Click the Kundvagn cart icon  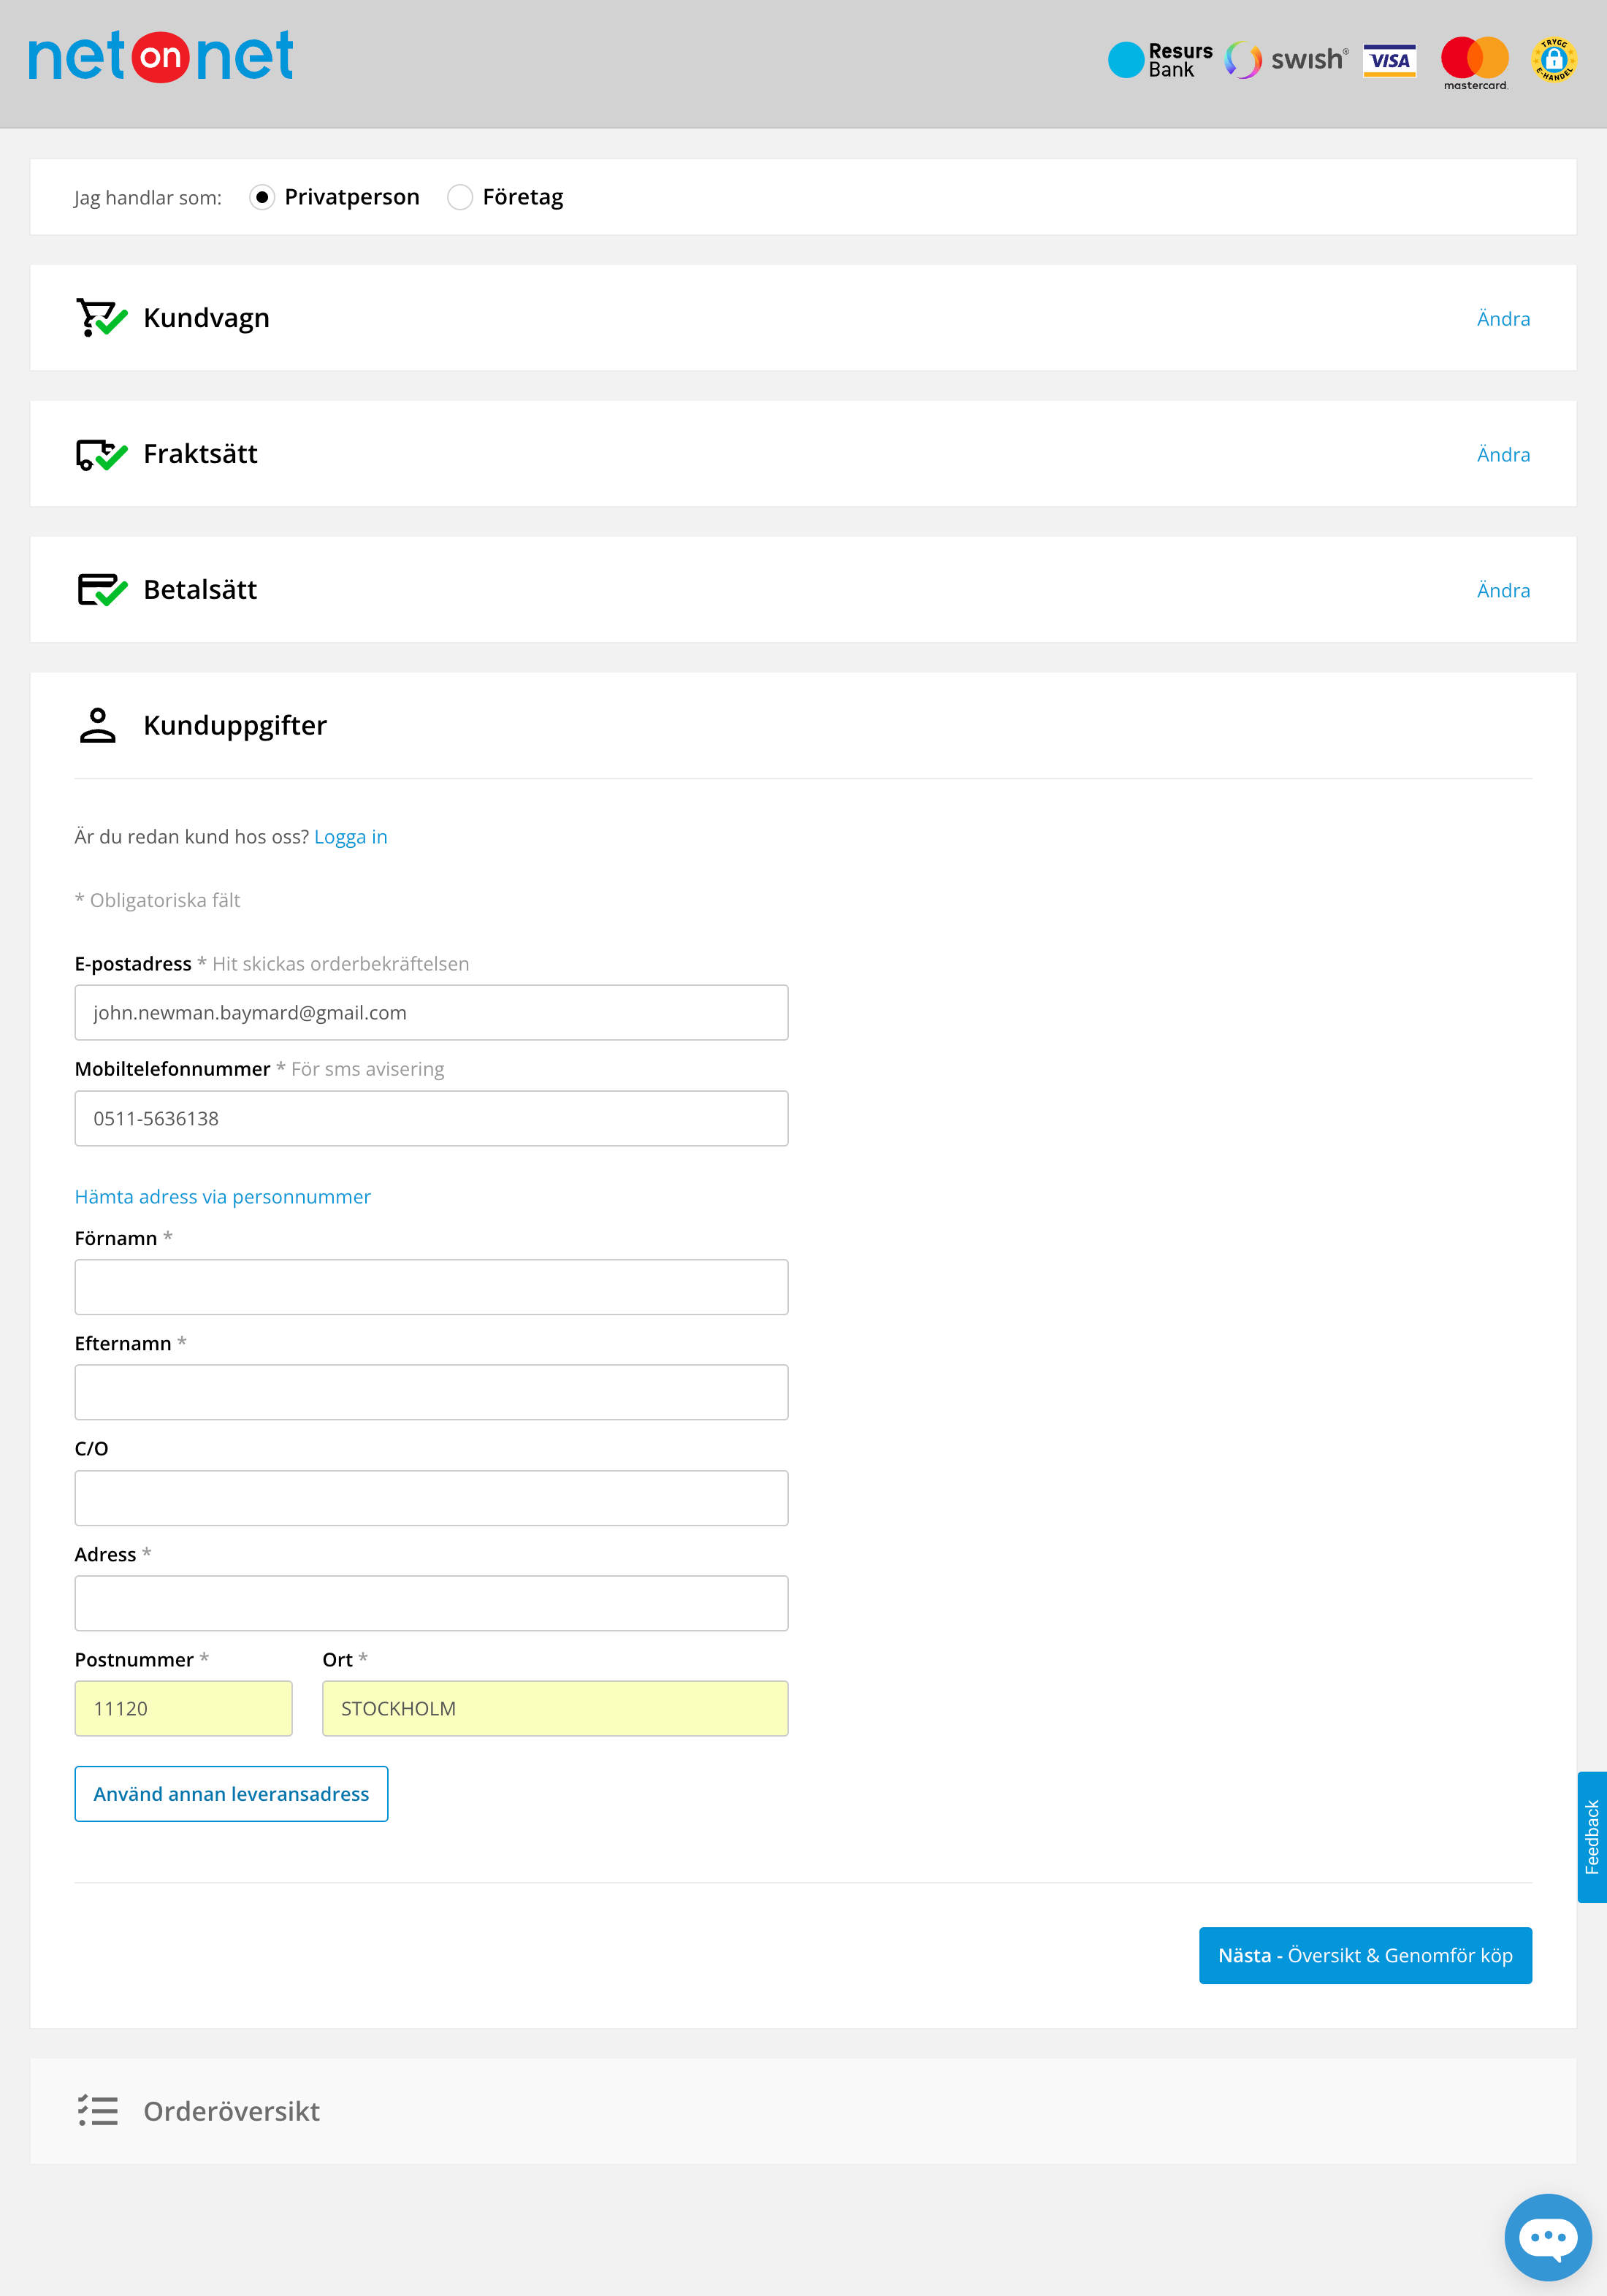point(101,318)
